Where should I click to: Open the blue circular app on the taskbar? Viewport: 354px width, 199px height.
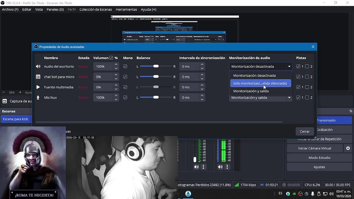(188, 194)
